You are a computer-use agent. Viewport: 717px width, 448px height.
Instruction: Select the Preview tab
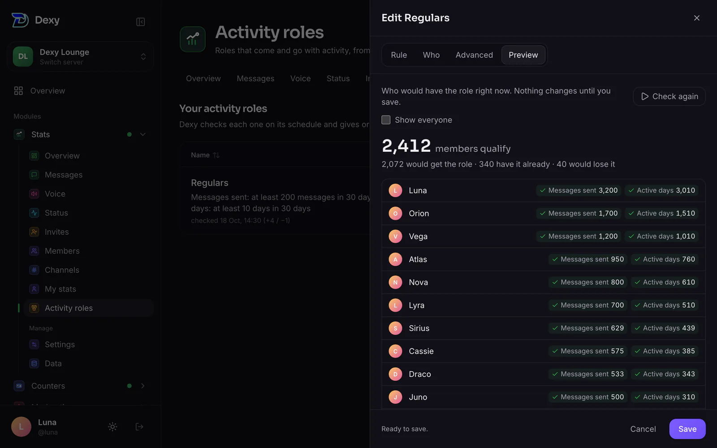523,55
